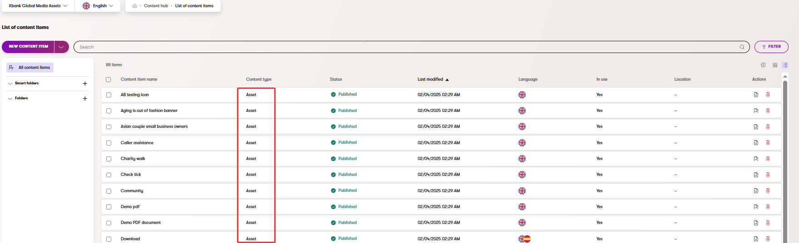The height and width of the screenshot is (243, 799).
Task: Add a new smart folder
Action: (85, 83)
